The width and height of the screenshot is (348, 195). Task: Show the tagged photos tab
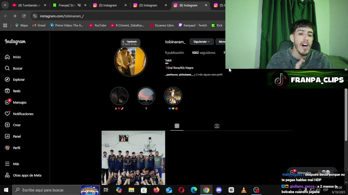click(x=217, y=126)
